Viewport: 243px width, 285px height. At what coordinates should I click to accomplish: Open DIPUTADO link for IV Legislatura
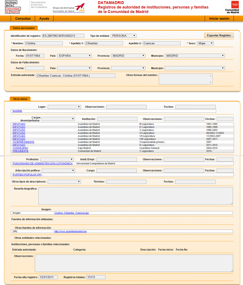19,127
